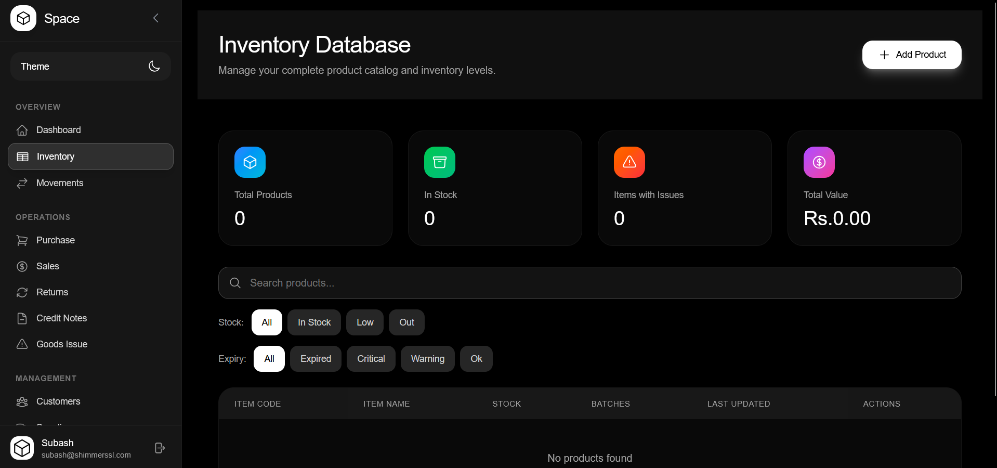Select the Critical expiry filter
Image resolution: width=997 pixels, height=468 pixels.
[x=371, y=359]
